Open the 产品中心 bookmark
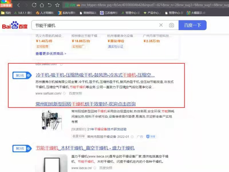Viewport: 229px width, 172px height. [152, 13]
